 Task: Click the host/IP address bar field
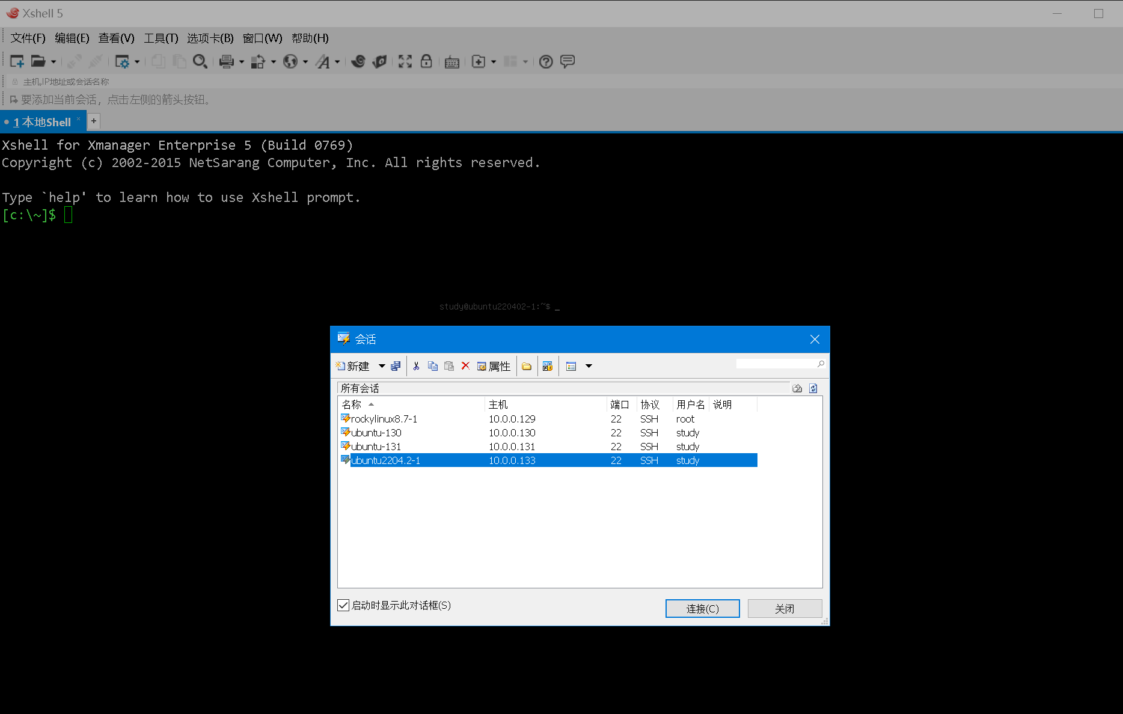pyautogui.click(x=565, y=82)
